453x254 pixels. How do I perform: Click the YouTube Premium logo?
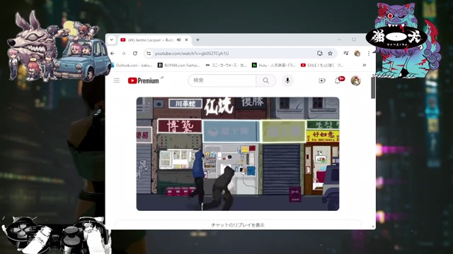pyautogui.click(x=144, y=80)
